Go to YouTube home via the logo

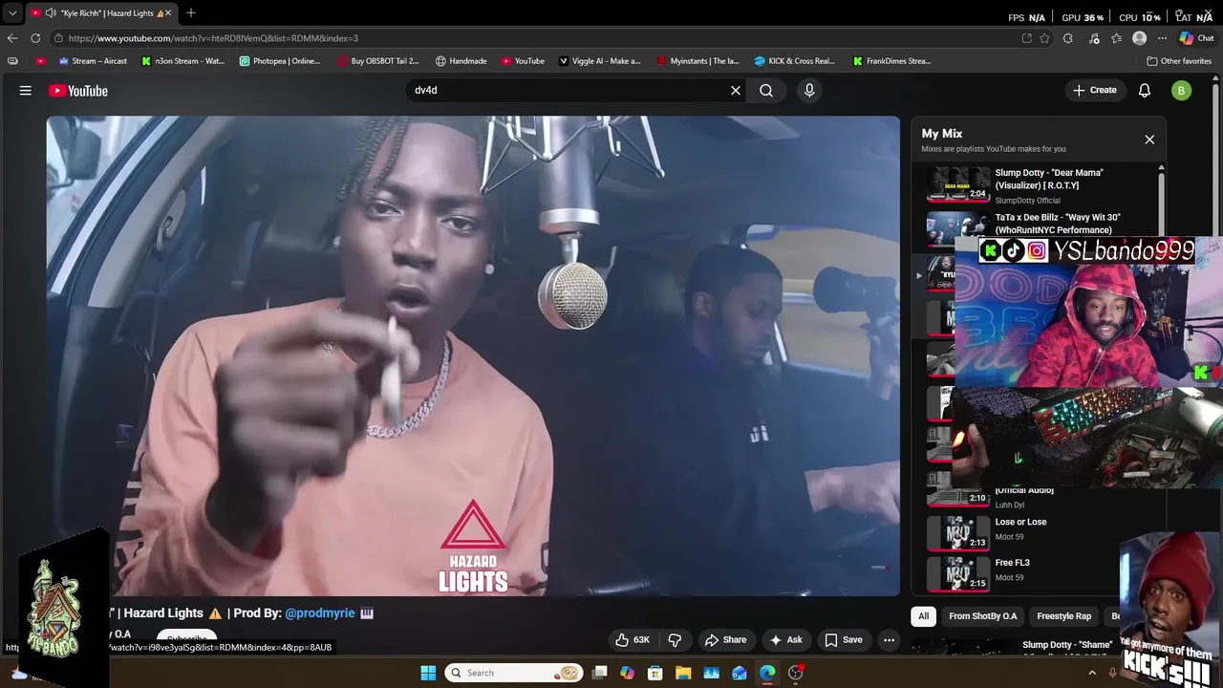tap(78, 91)
